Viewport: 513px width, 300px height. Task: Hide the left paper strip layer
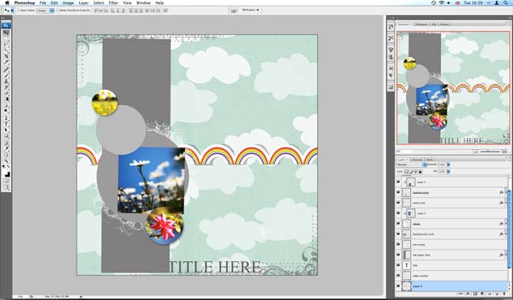coord(398,254)
